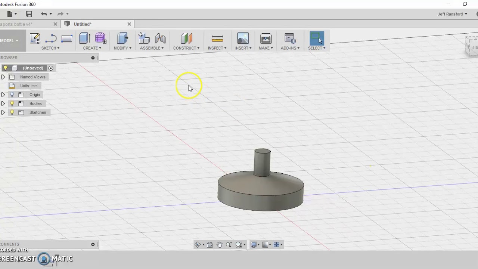Image resolution: width=478 pixels, height=269 pixels.
Task: Open the Zoom Window dropdown arrow
Action: coord(244,244)
